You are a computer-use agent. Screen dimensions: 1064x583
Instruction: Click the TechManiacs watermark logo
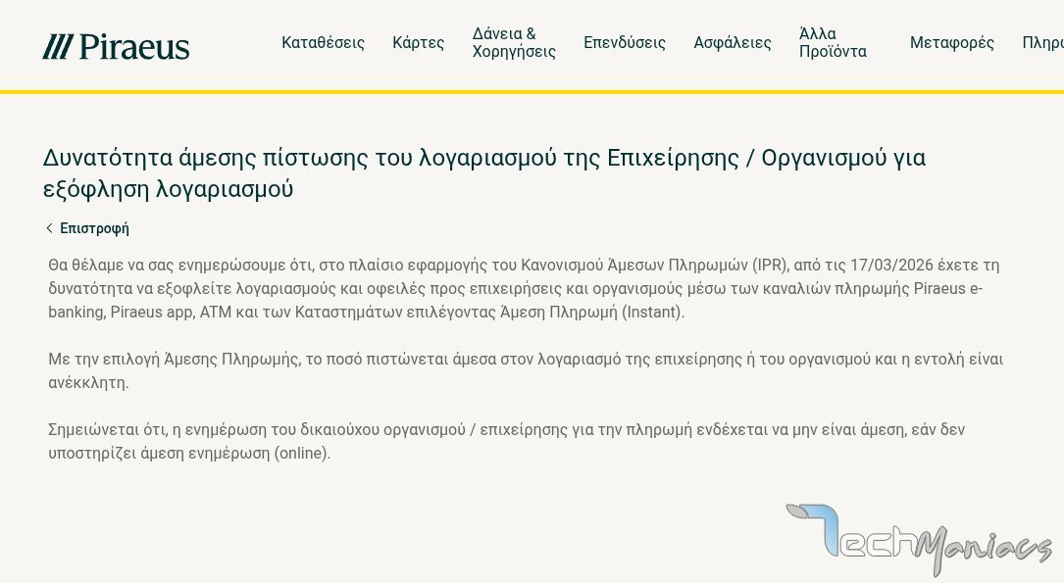tap(917, 539)
